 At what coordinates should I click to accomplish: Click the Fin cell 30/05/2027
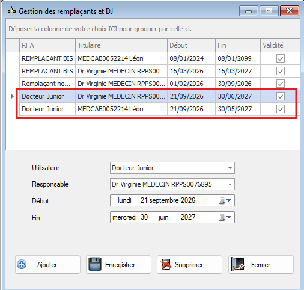[238, 109]
